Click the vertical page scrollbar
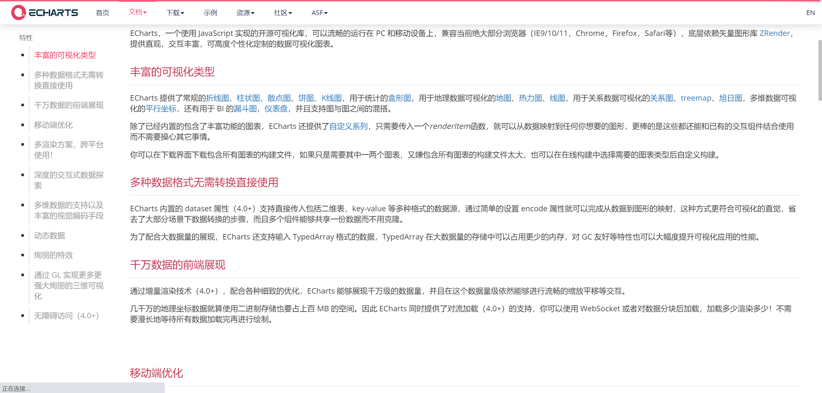Screen dimensions: 822x393 [x=819, y=71]
